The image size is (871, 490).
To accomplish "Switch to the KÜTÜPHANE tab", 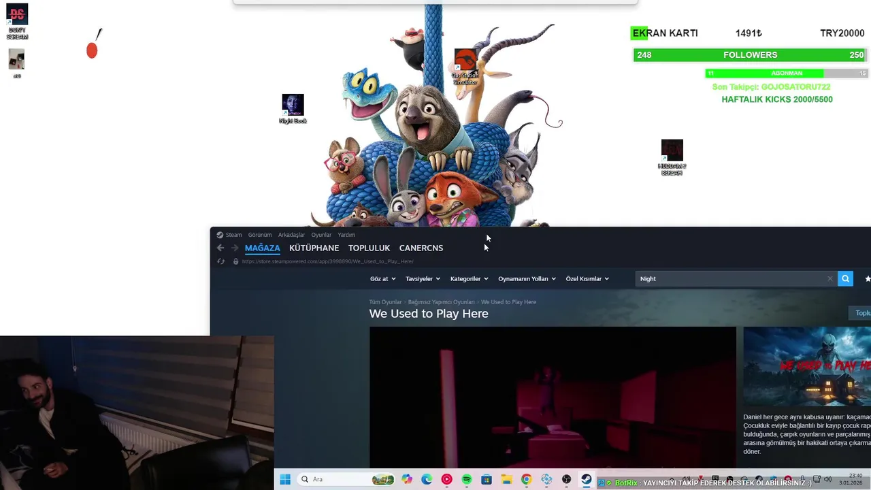I will click(x=314, y=248).
